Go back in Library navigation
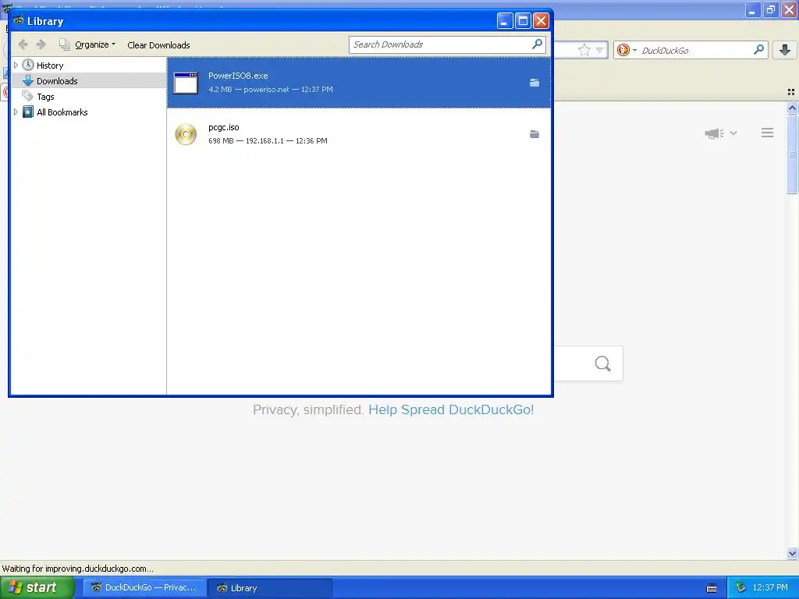Image resolution: width=799 pixels, height=599 pixels. coord(23,44)
